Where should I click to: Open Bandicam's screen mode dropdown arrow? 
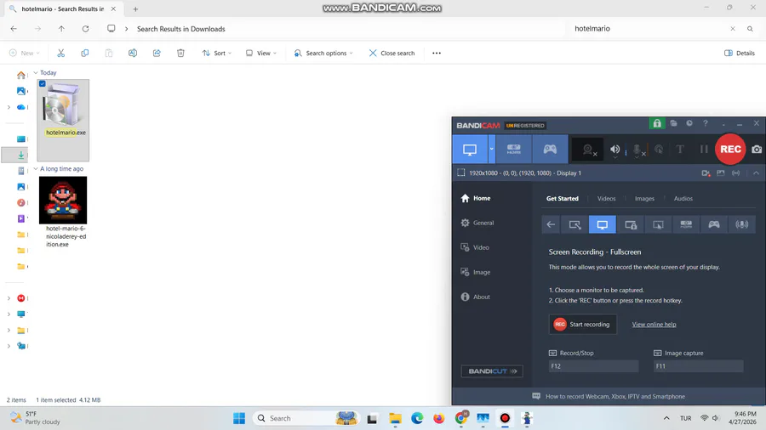point(491,150)
